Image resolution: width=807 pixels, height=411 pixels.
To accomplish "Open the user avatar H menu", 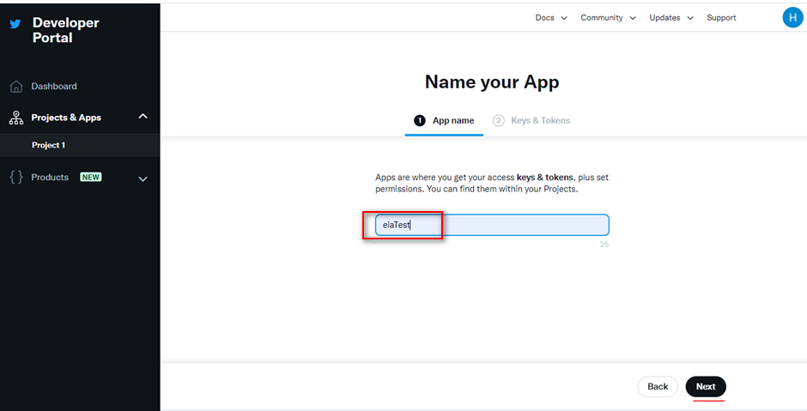I will point(792,17).
